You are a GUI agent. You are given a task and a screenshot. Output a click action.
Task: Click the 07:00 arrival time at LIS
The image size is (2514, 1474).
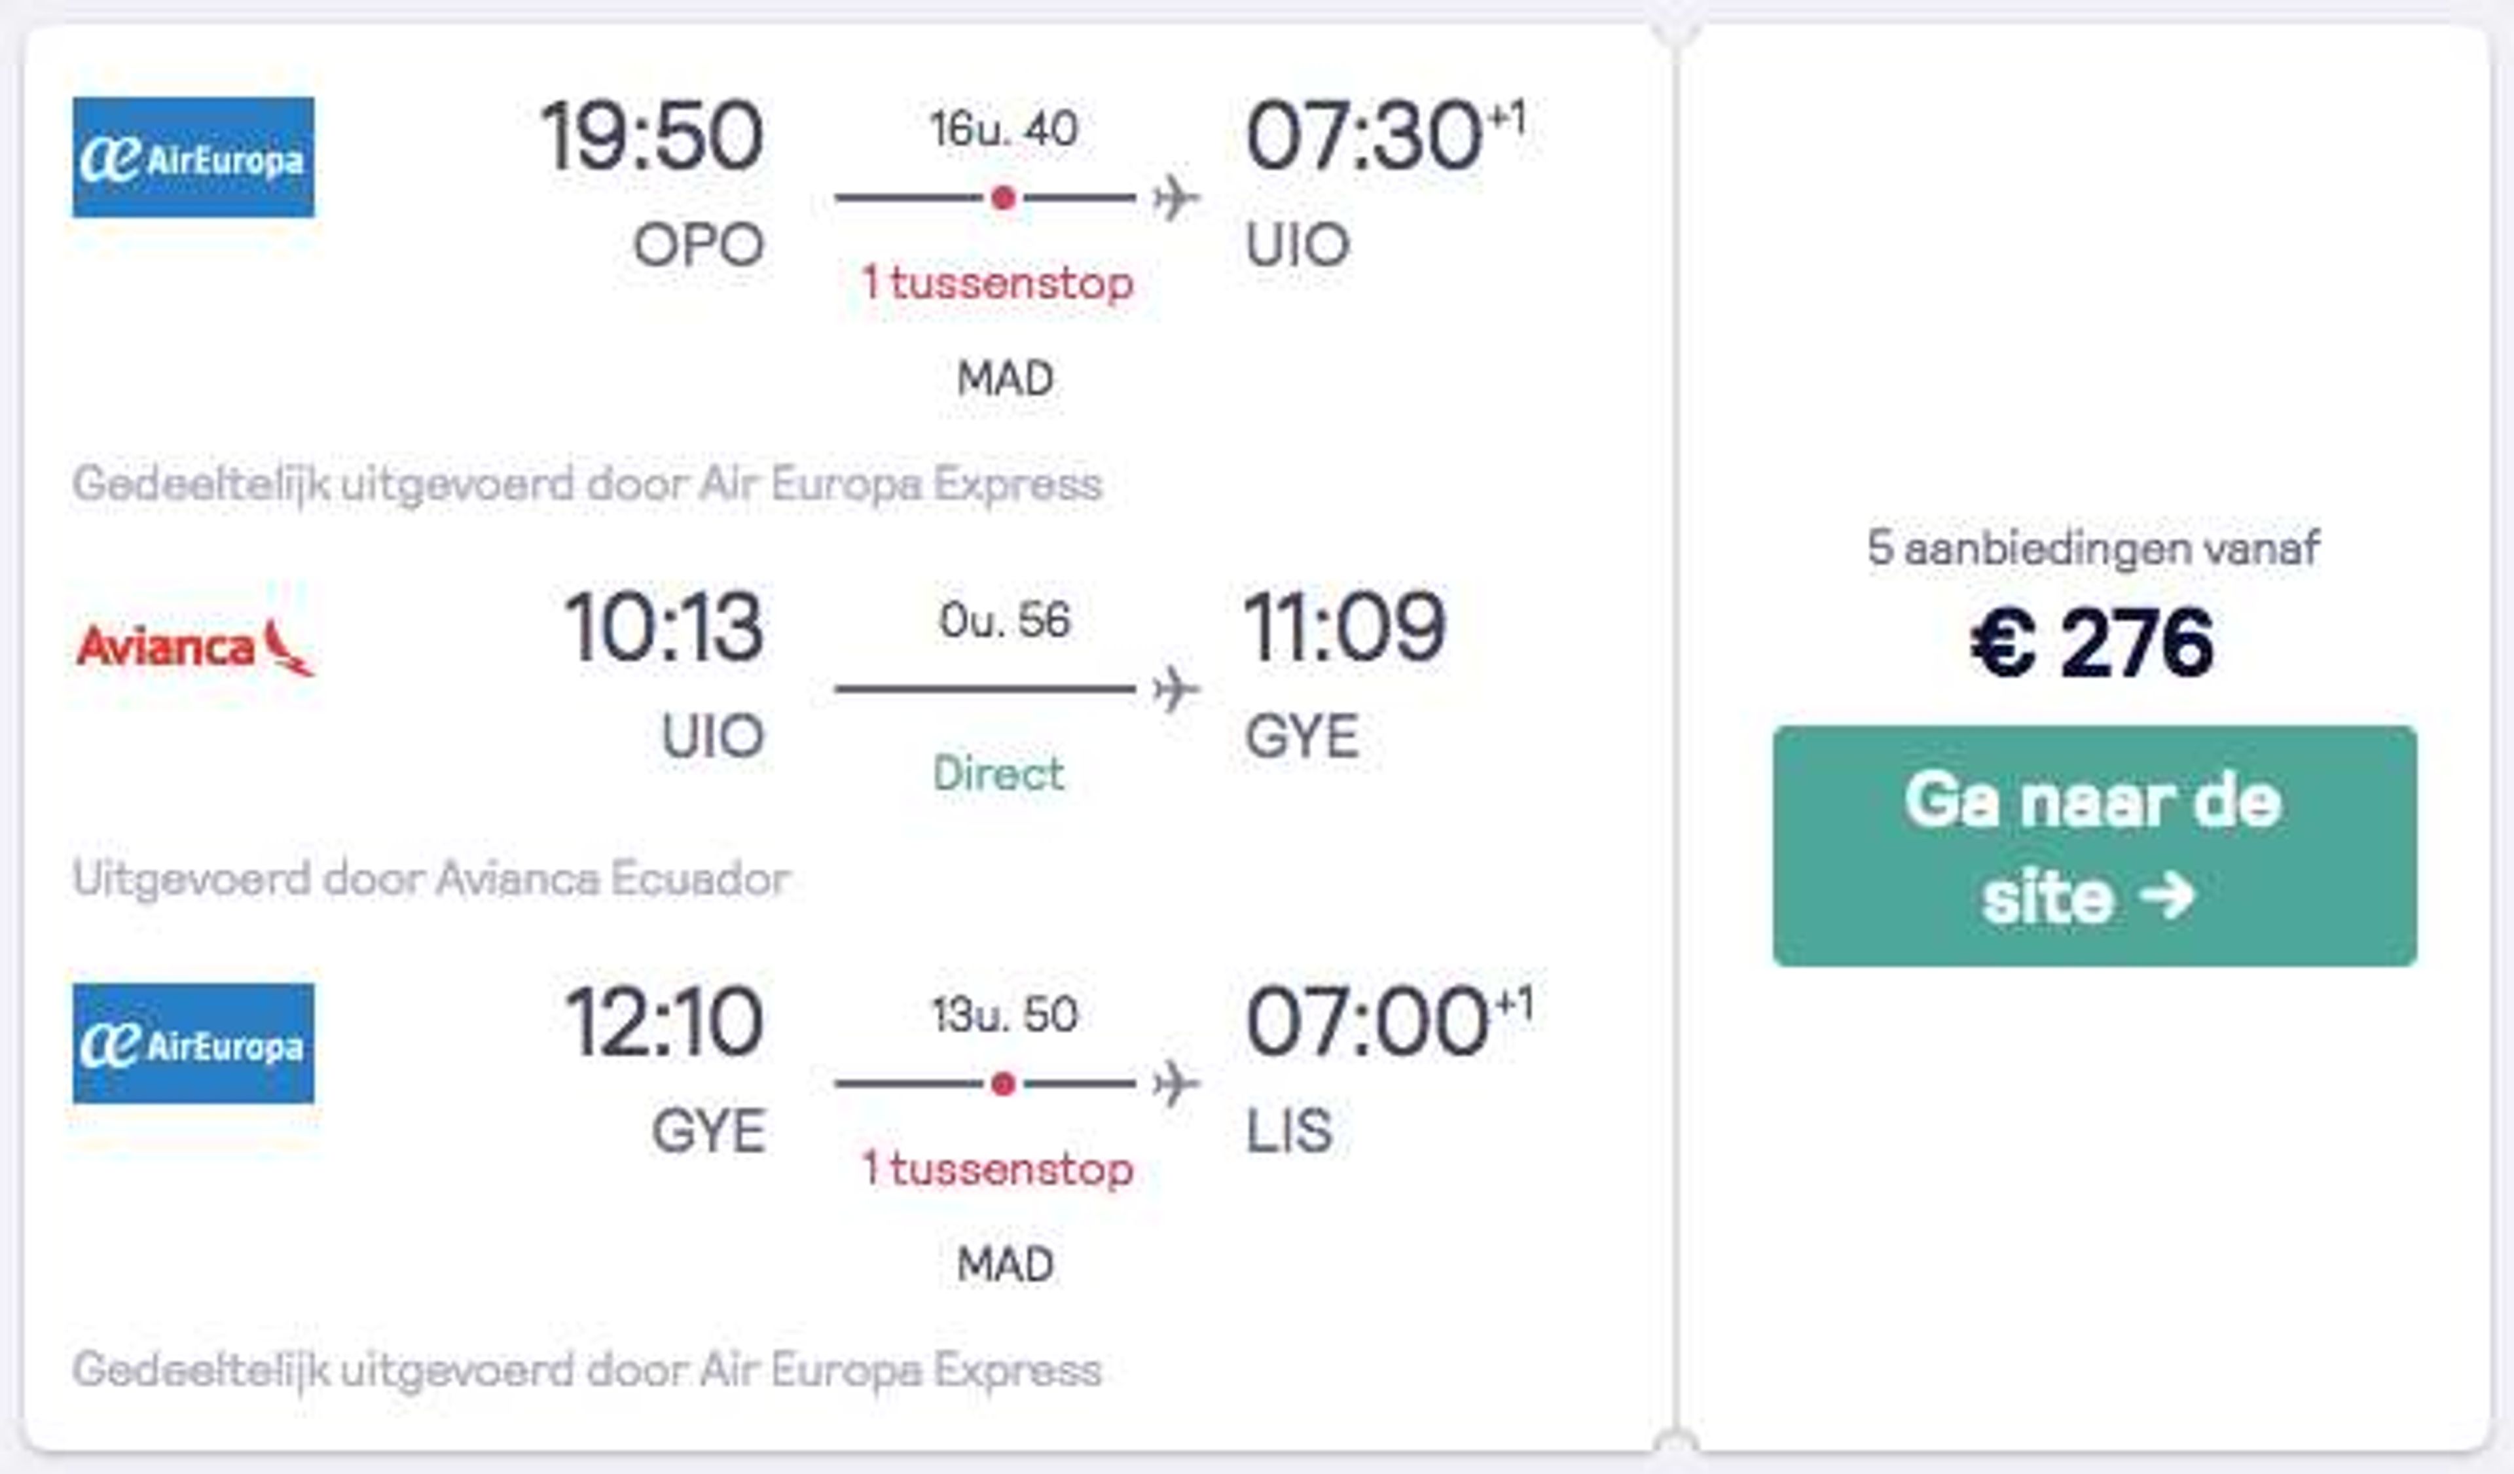tap(1367, 1021)
